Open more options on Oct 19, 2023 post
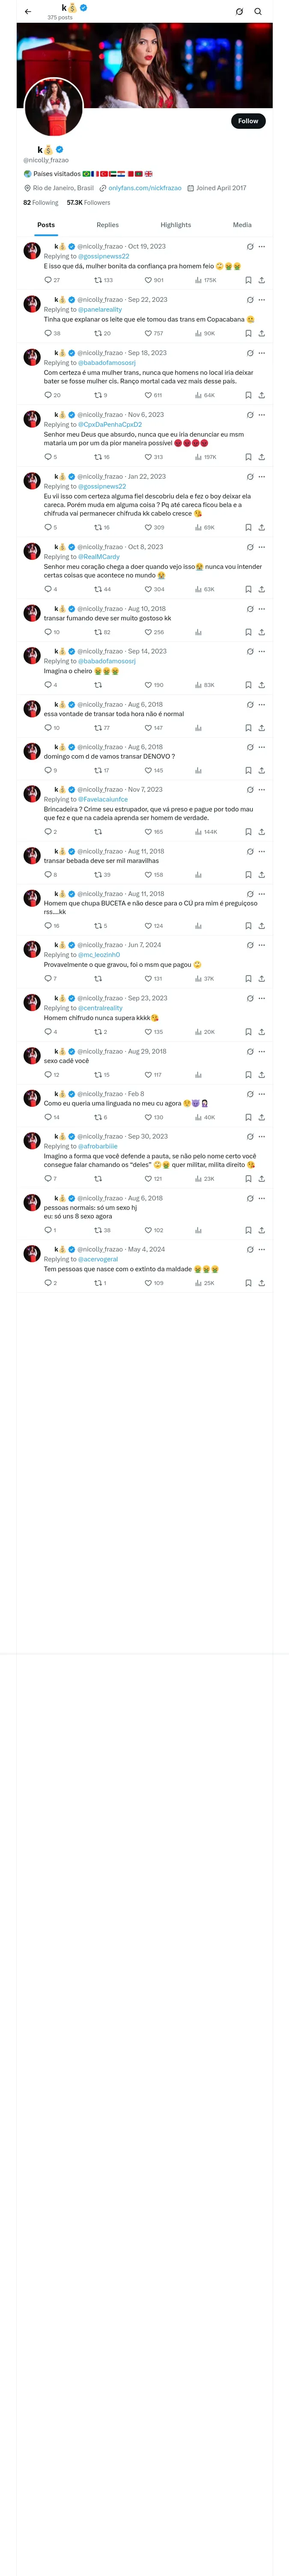The width and height of the screenshot is (289, 2576). pos(262,246)
